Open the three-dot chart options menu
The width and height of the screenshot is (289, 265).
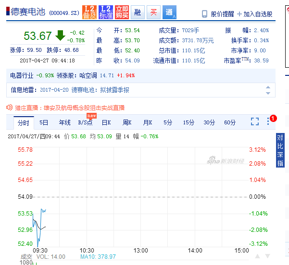pos(268,121)
